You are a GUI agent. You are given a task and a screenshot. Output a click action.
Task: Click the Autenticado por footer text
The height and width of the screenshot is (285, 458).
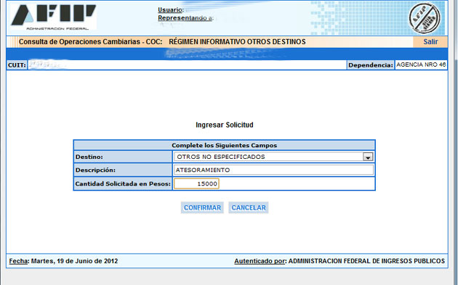(x=260, y=261)
